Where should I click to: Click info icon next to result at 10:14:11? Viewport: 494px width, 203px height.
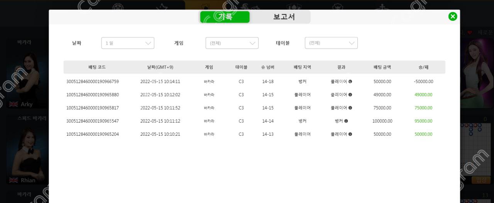tap(350, 82)
